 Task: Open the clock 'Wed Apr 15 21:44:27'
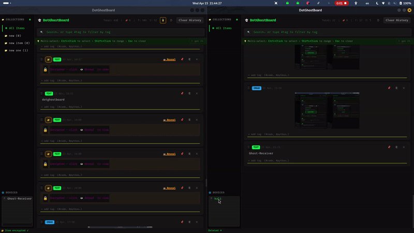coord(207,3)
